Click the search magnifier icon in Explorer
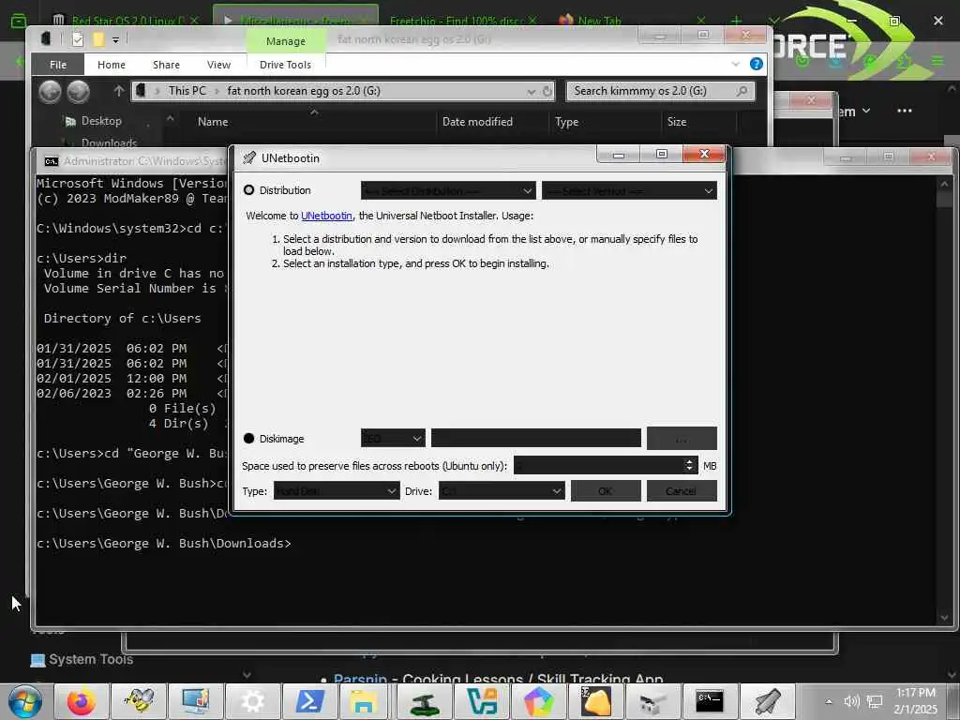Screen dimensions: 960x720 742,91
